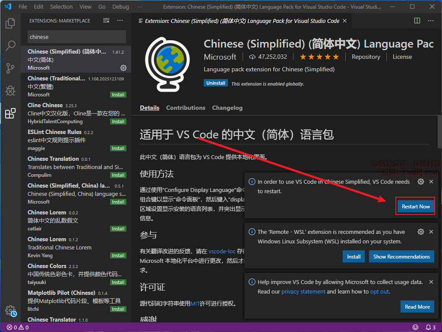Install Chinese Lorem by Kevin Yang
Screen dimensions: 442x332
(118, 256)
